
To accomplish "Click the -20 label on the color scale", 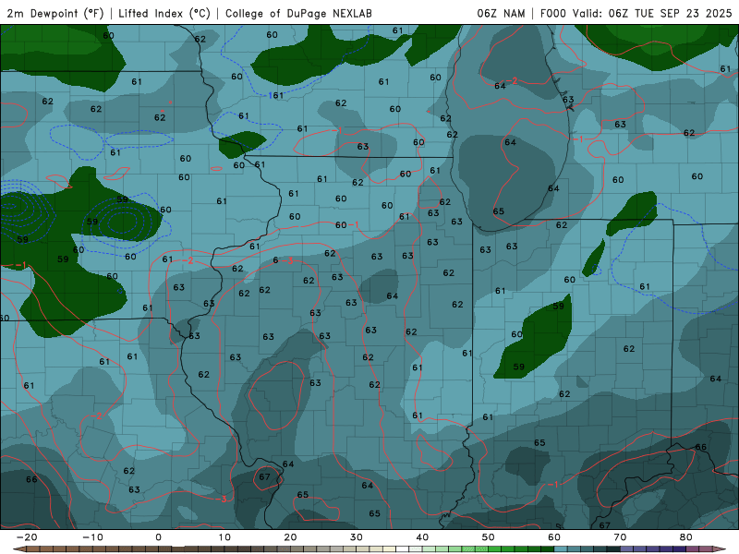I will click(27, 537).
